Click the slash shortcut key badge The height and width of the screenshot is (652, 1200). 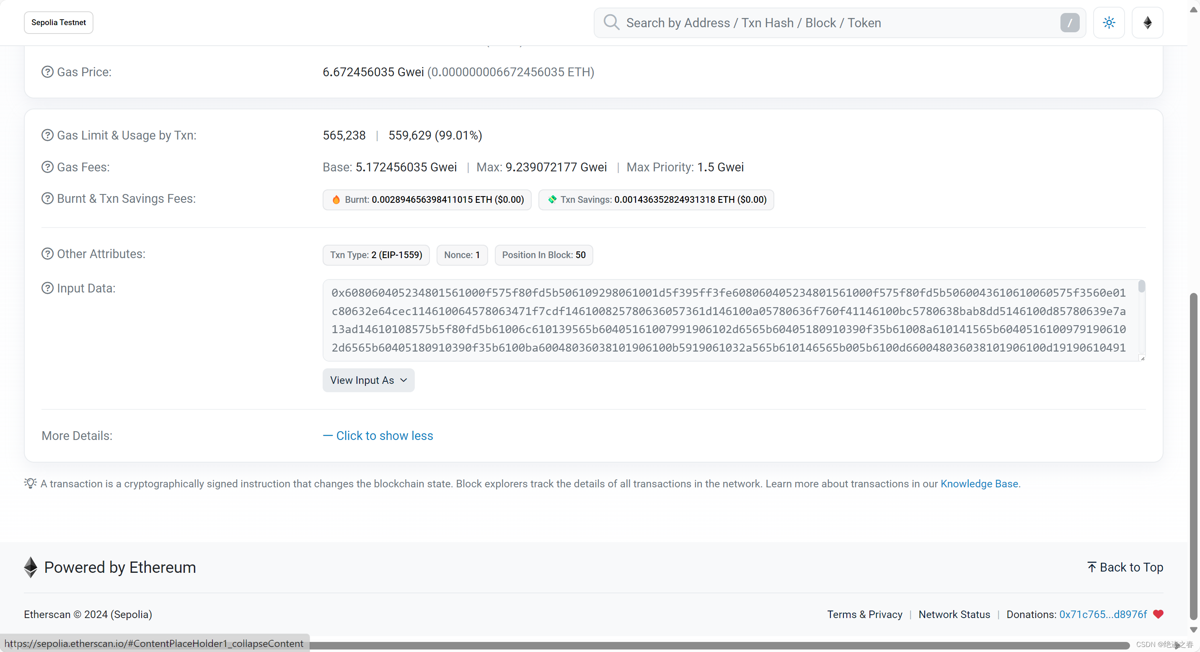1070,22
